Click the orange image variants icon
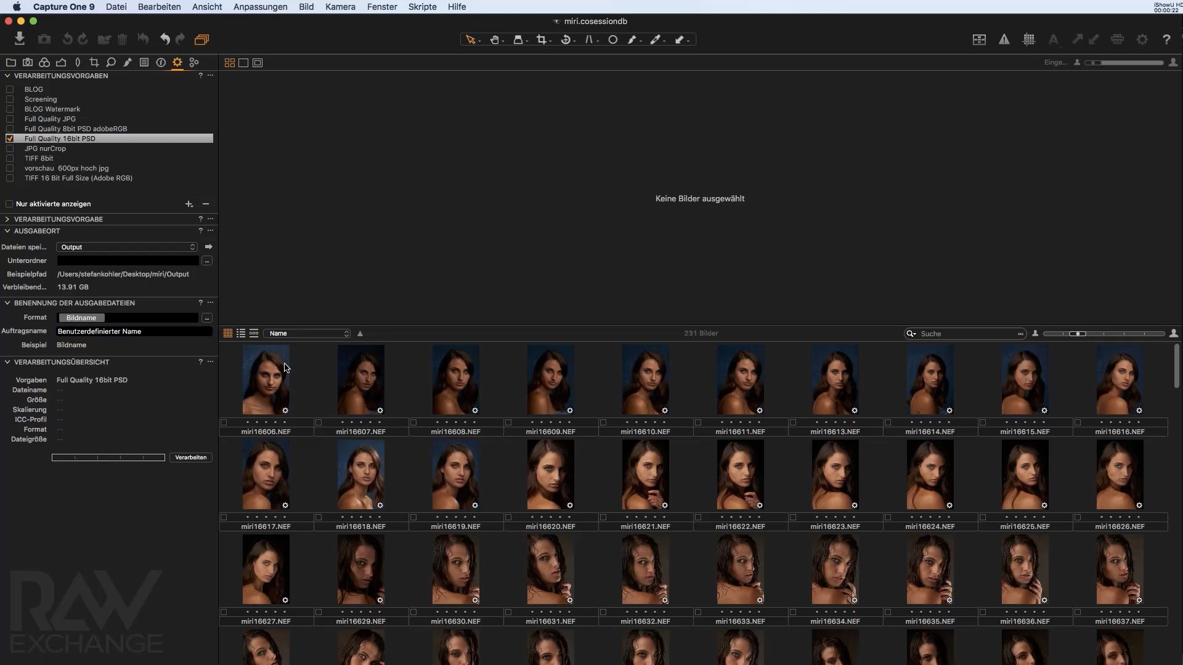Viewport: 1183px width, 665px height. (x=201, y=39)
